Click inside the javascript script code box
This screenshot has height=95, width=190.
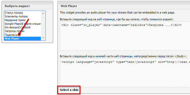point(125,73)
